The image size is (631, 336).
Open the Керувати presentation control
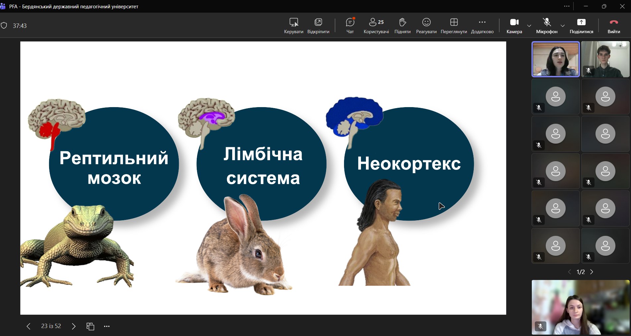click(x=294, y=26)
